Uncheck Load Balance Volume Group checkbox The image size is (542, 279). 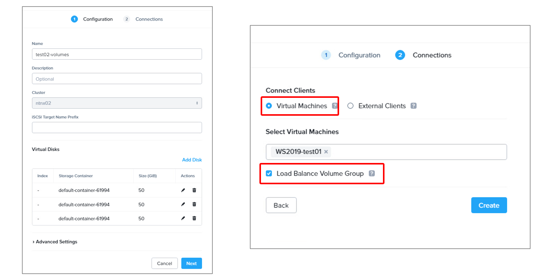[269, 173]
